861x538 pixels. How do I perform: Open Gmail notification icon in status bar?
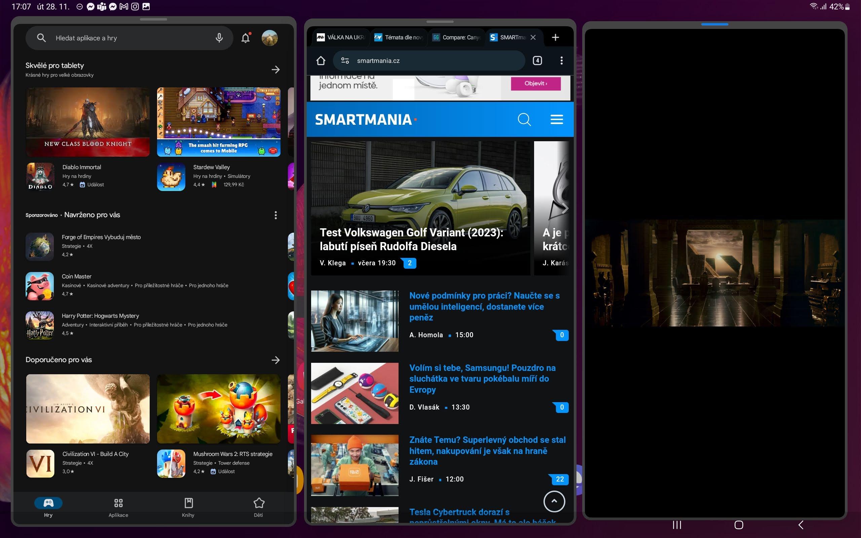123,6
